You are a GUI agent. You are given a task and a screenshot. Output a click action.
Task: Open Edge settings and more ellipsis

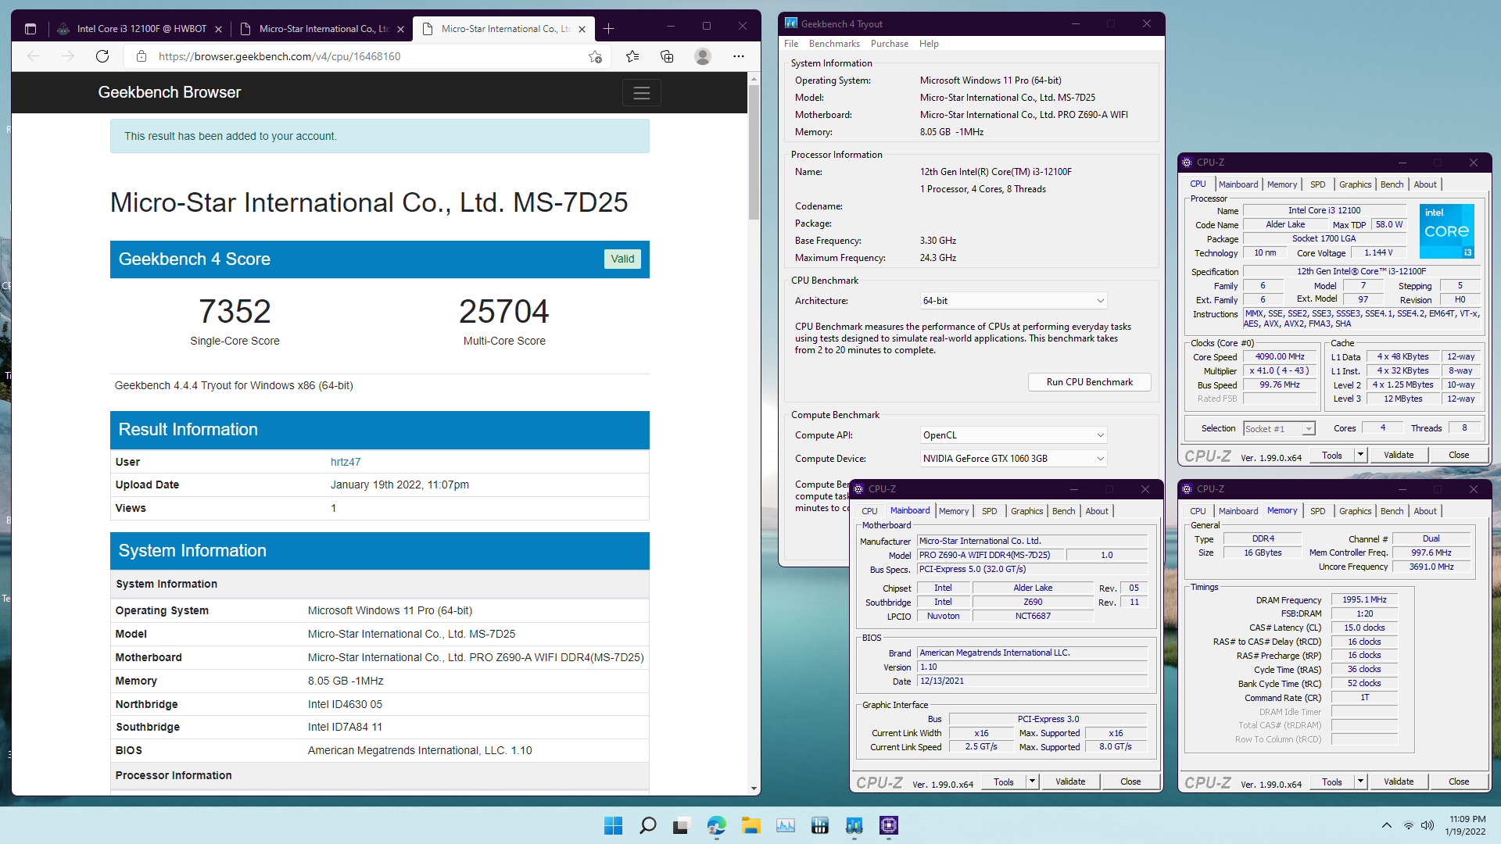(x=739, y=56)
